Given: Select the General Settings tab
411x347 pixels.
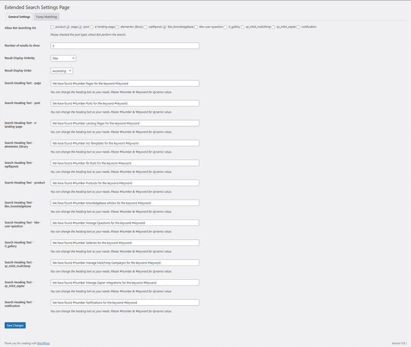Looking at the screenshot, I should click(19, 17).
